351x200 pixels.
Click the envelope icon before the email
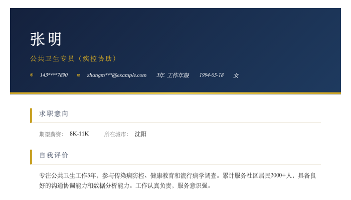pos(79,75)
